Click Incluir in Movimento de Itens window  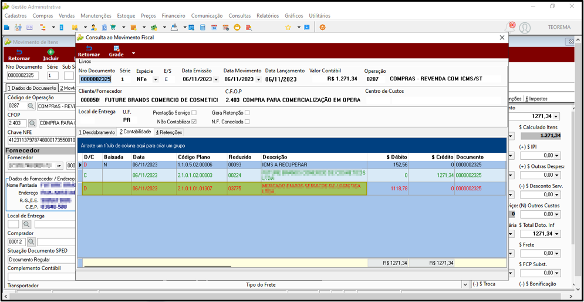coord(50,55)
